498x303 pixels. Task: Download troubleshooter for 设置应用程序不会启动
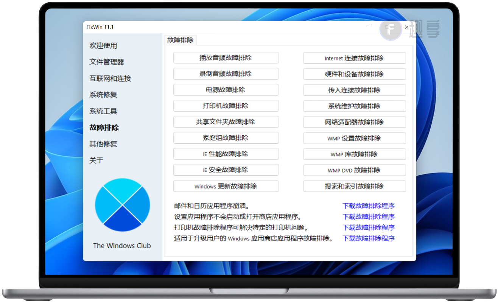(369, 216)
